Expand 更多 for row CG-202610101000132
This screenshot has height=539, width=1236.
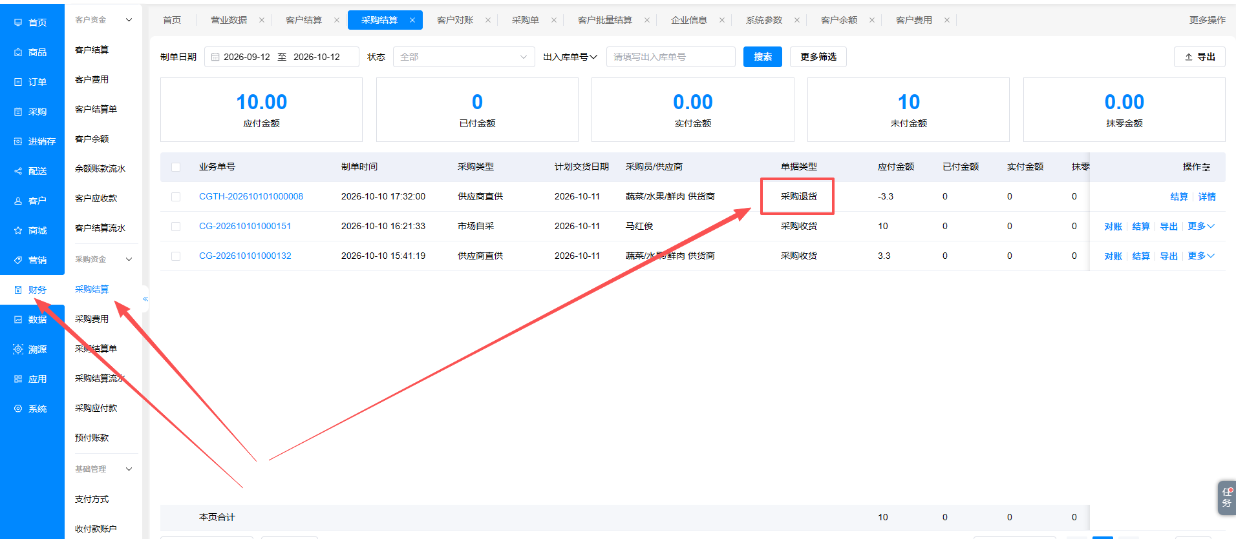coord(1201,256)
